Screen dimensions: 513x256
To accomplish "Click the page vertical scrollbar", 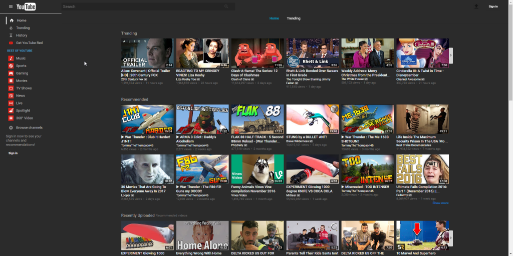I will coord(510,128).
